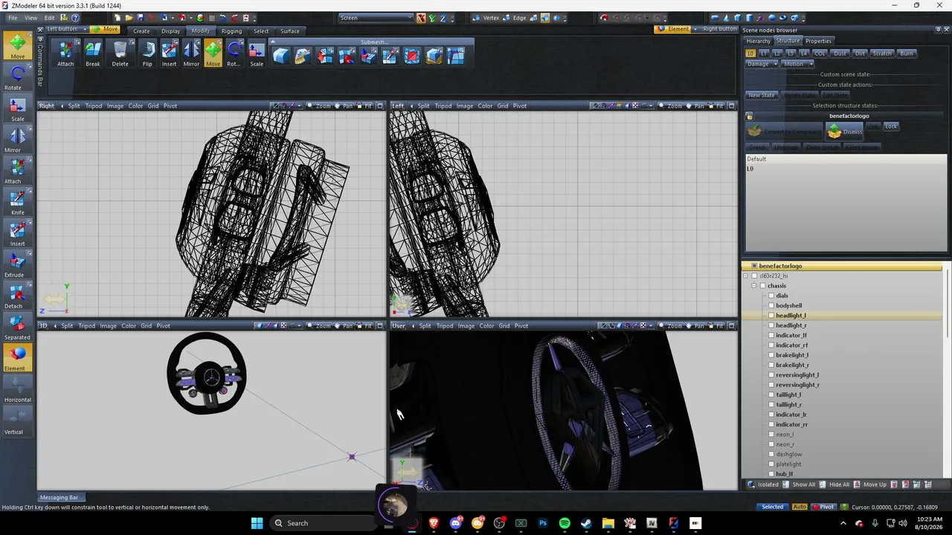Click the Rotate tool in Modify ribbon
Screen dimensions: 952x535
(x=234, y=53)
